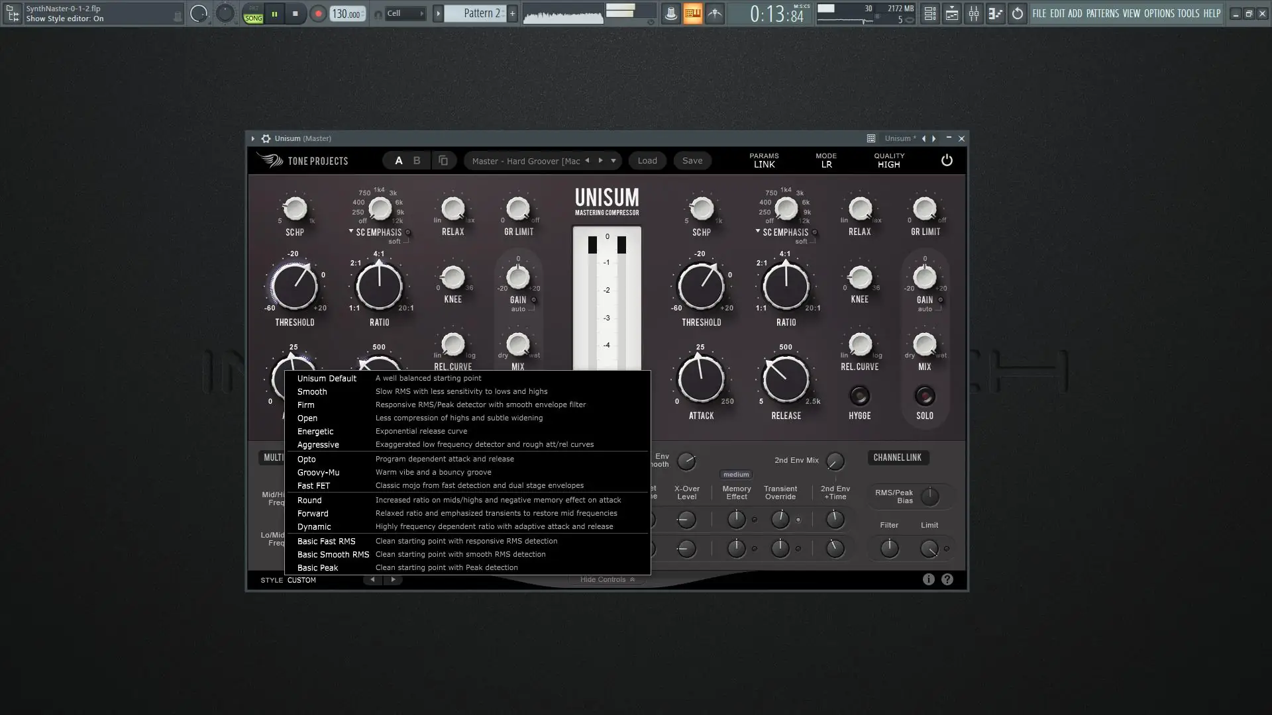This screenshot has height=715, width=1272.
Task: Stop playback in transport bar
Action: coord(295,13)
